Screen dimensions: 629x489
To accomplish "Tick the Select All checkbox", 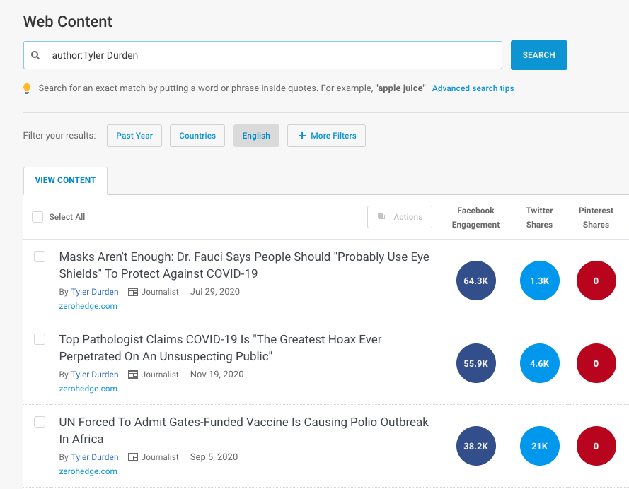I will point(37,217).
